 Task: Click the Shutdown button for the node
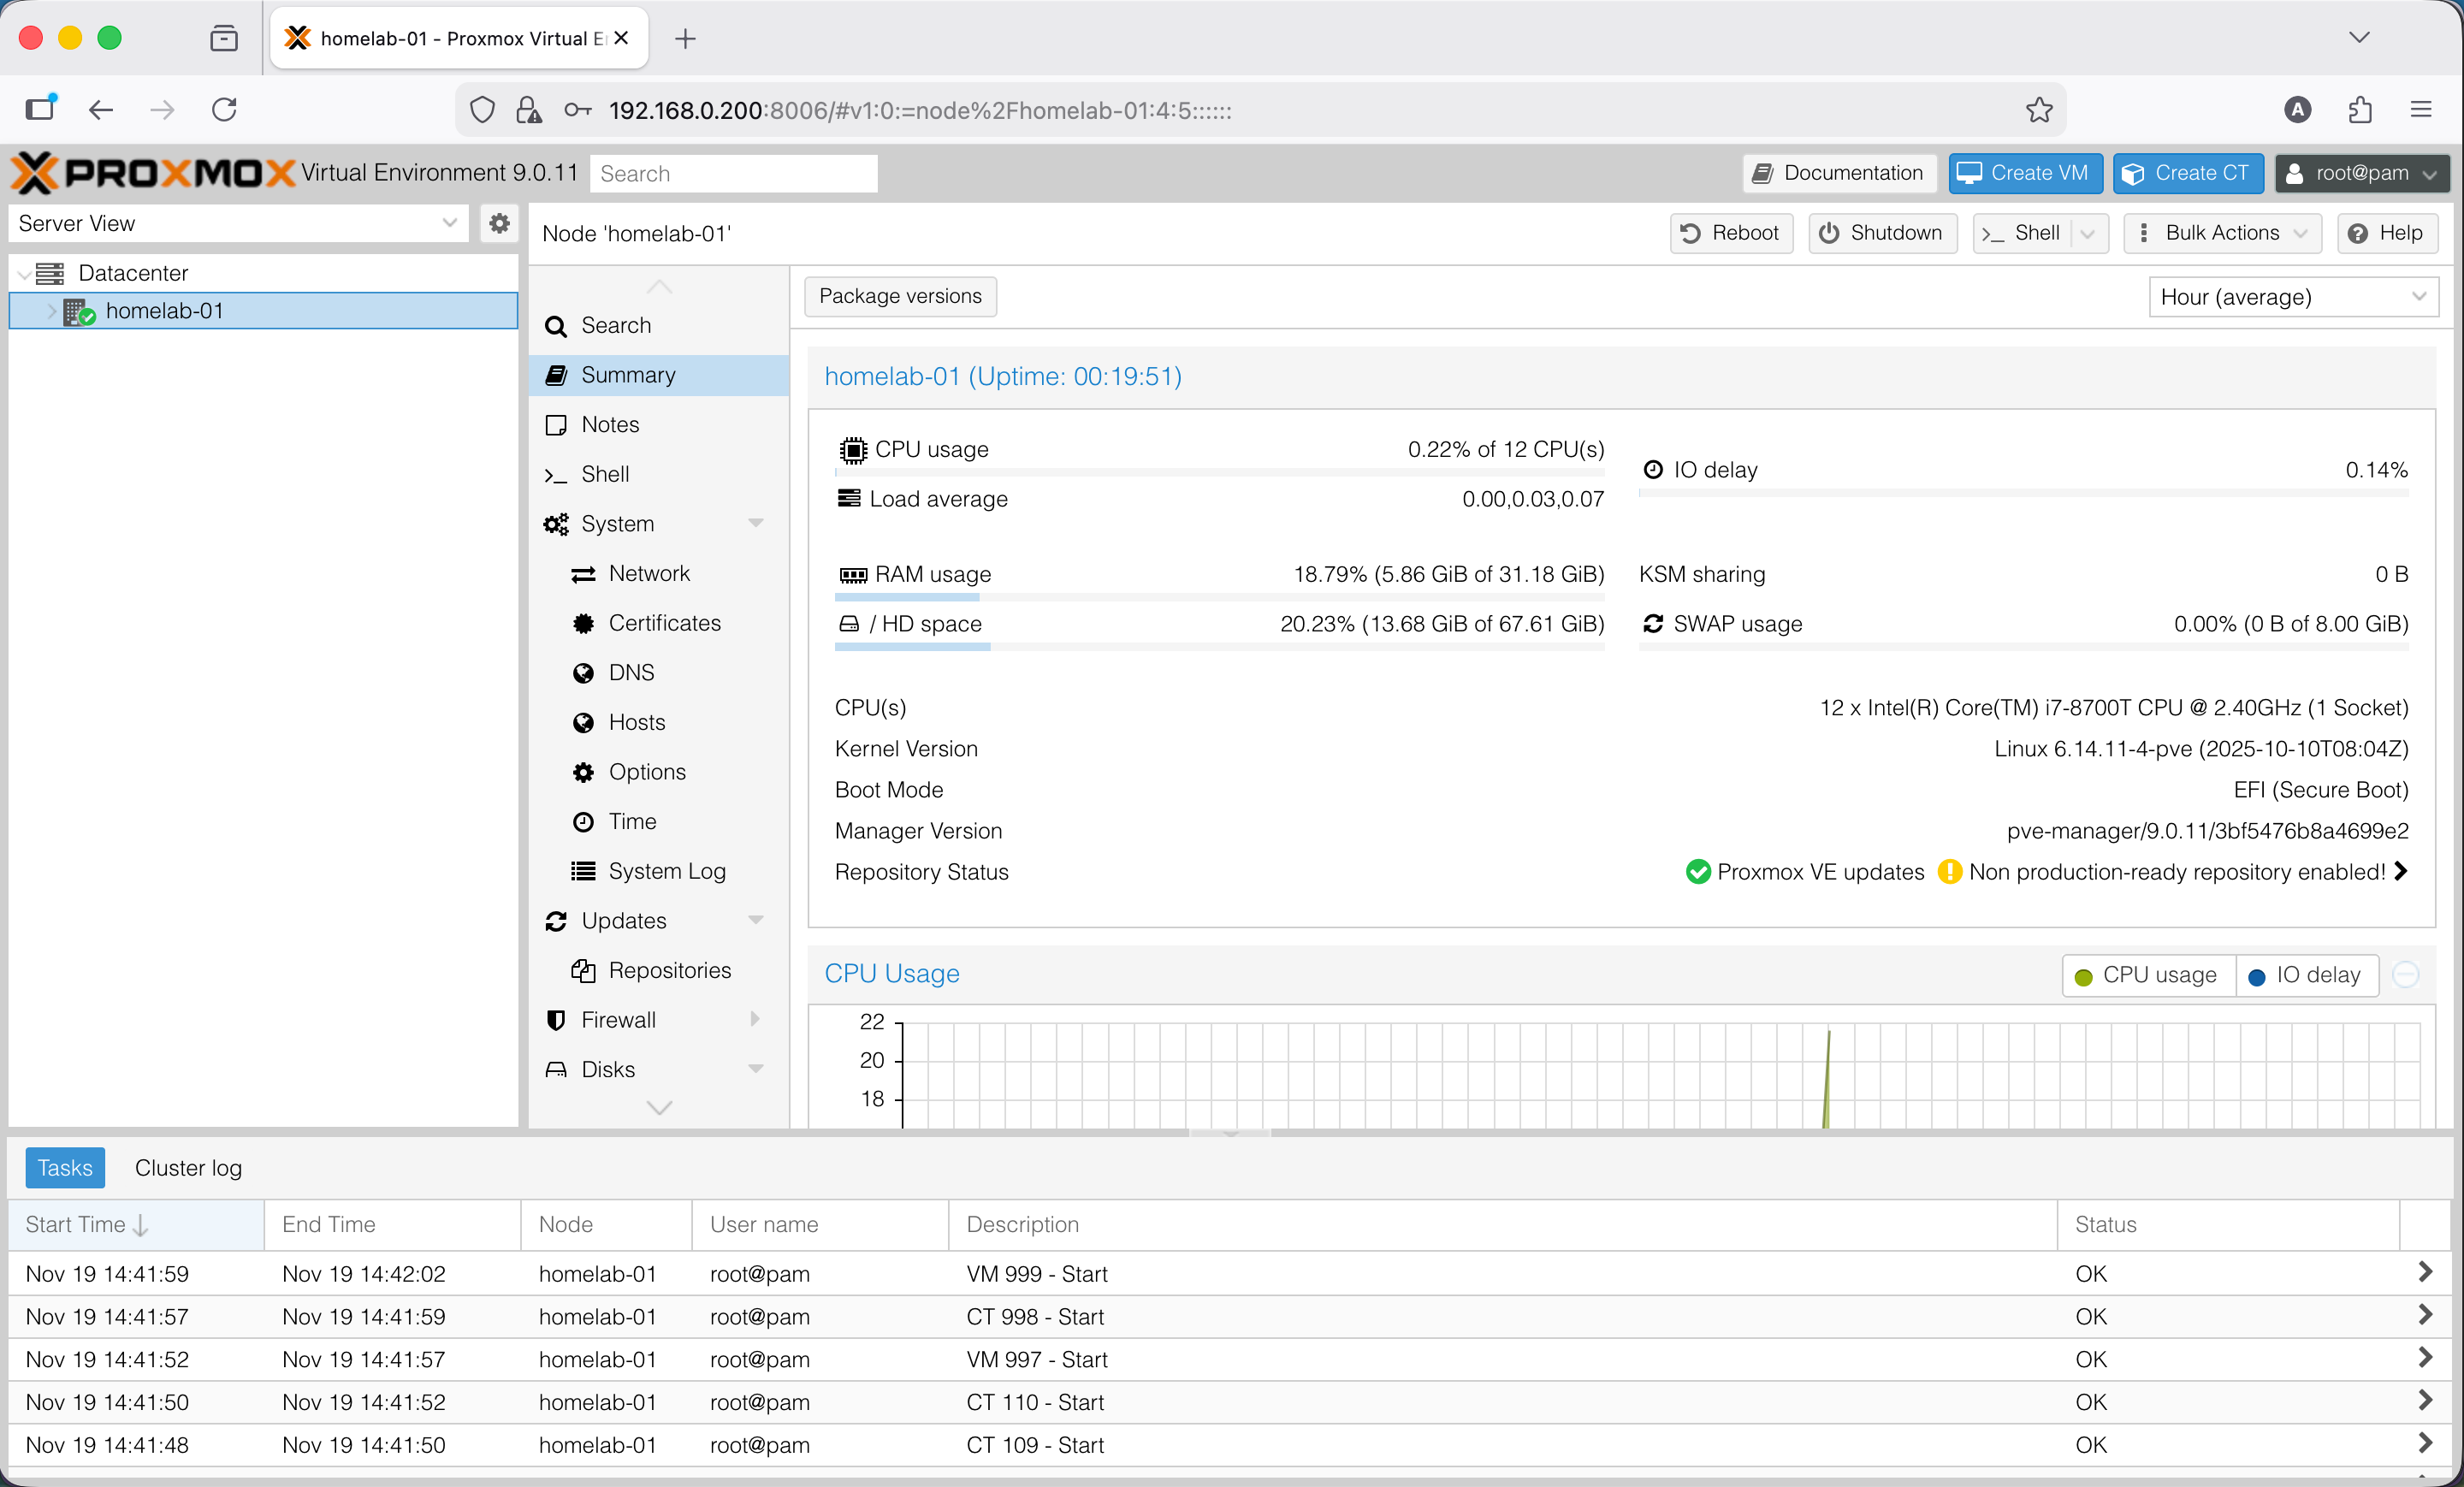[x=1882, y=233]
